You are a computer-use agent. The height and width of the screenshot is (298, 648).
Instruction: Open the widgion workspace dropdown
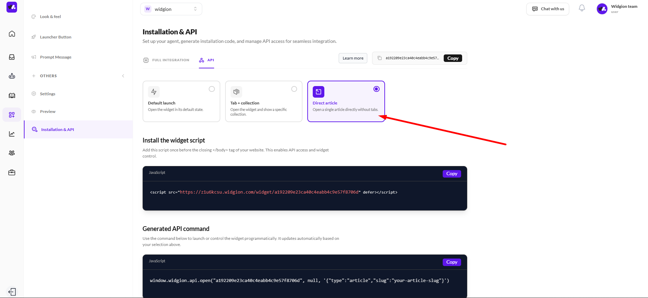coord(171,9)
